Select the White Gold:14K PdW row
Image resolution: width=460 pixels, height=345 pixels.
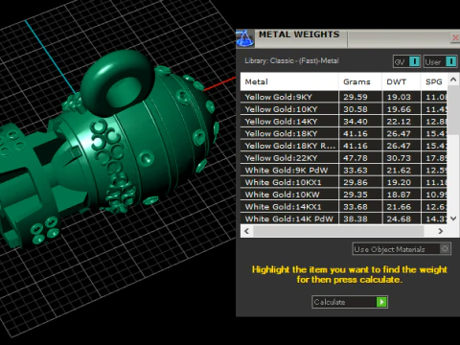[344, 218]
